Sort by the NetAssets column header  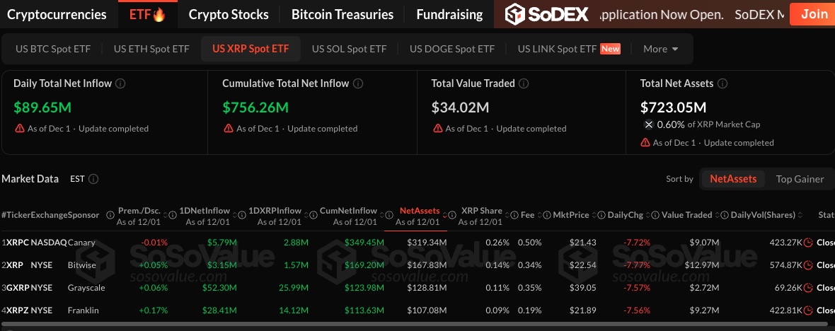(420, 211)
